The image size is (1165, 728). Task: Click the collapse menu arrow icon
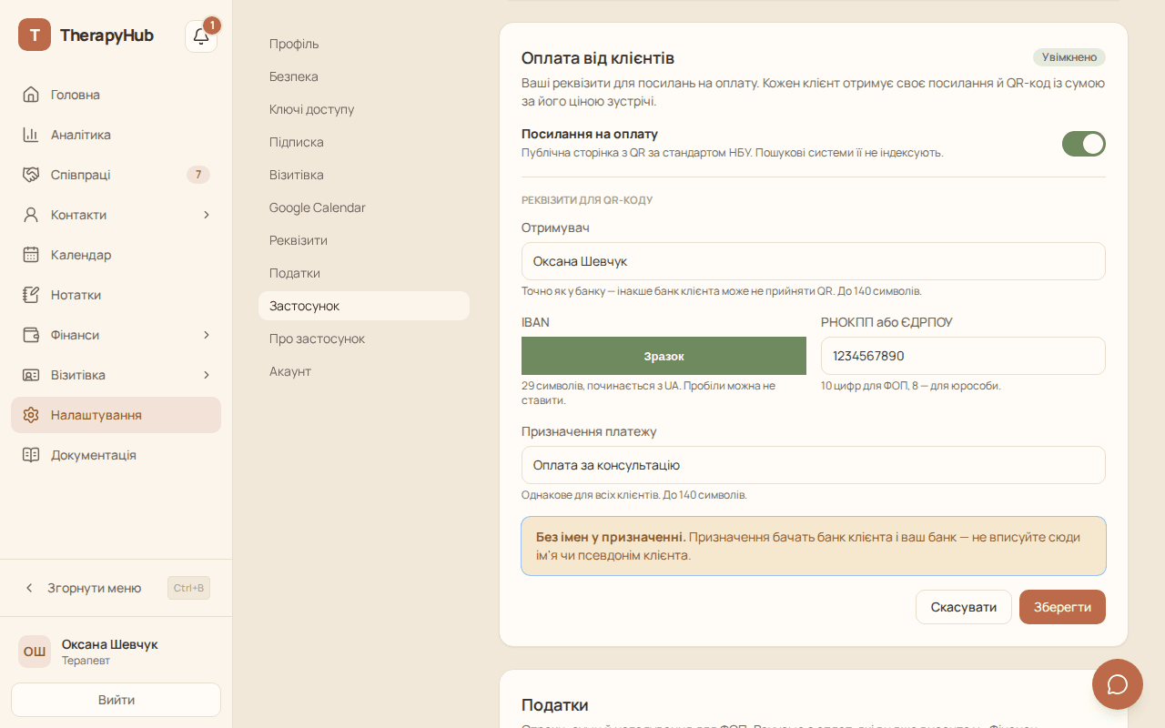click(29, 588)
